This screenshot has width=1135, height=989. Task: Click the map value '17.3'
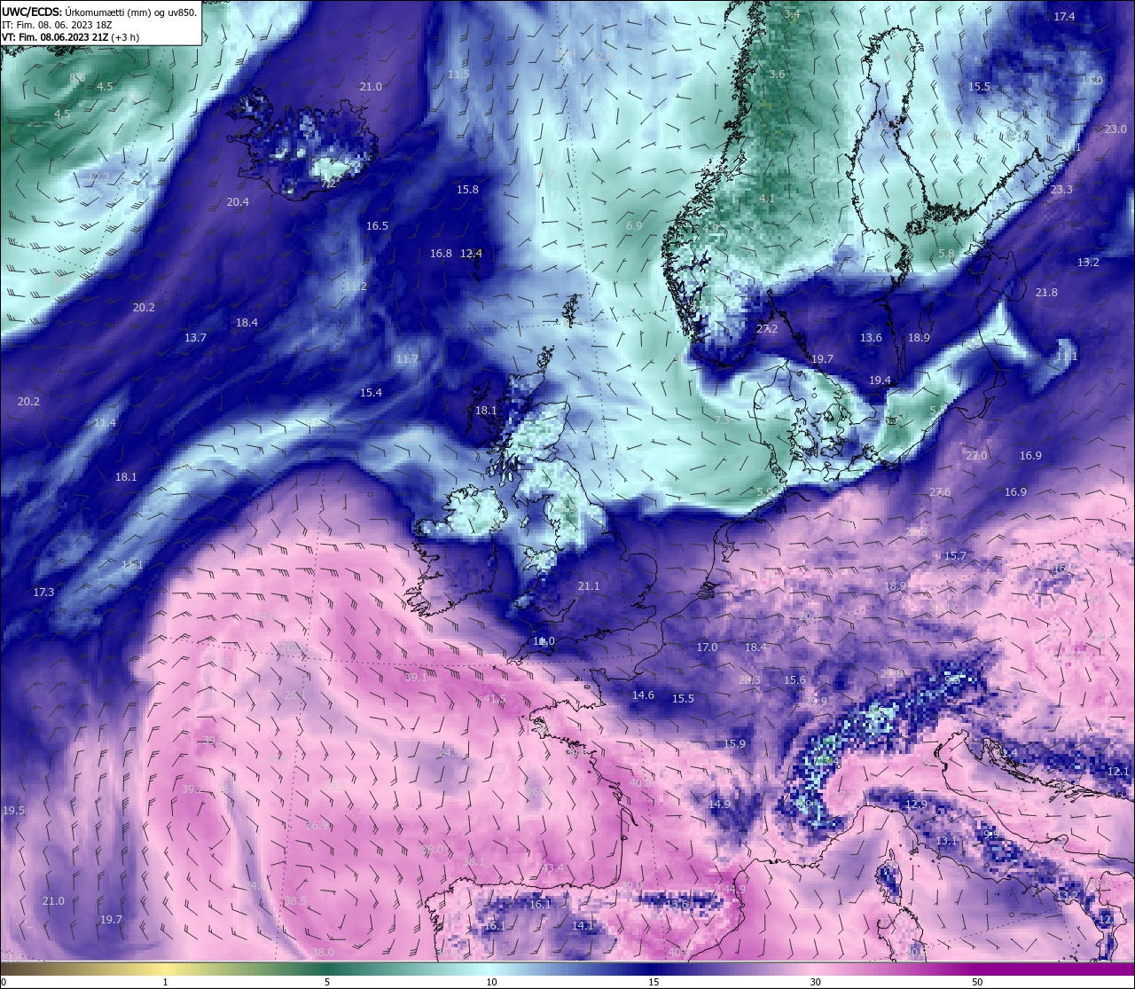click(x=43, y=593)
